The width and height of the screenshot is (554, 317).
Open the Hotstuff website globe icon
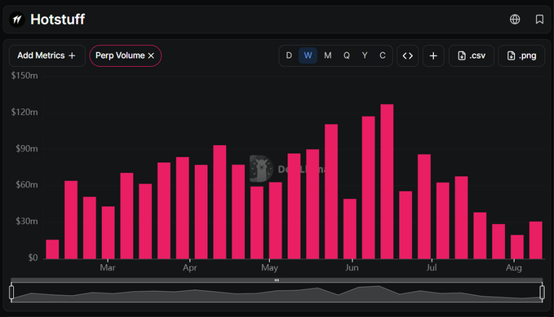click(515, 19)
